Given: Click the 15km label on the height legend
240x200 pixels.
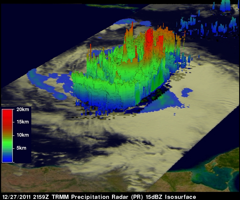Looking at the screenshot, I should click(23, 122).
